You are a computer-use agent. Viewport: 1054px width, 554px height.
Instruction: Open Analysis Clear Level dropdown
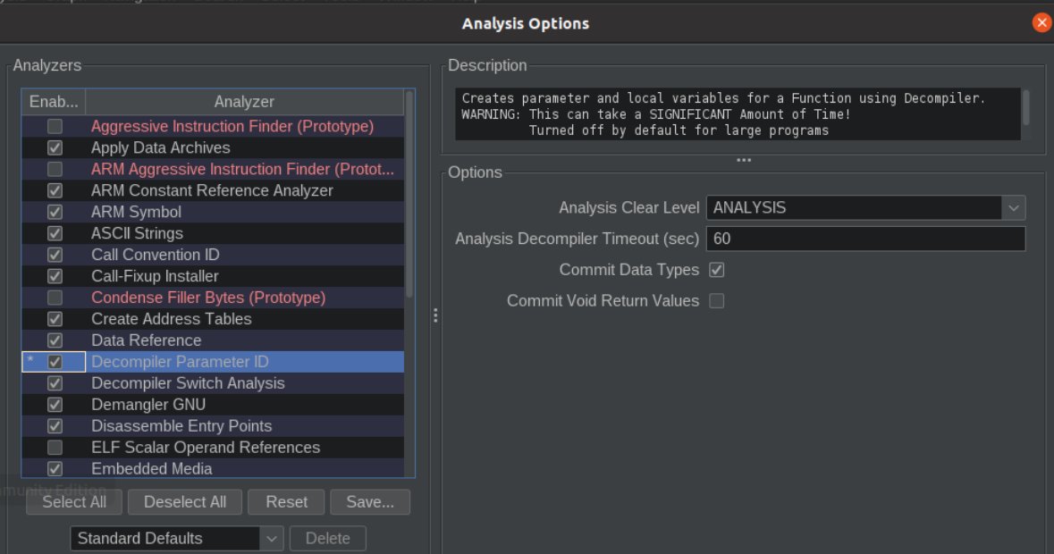click(x=865, y=207)
